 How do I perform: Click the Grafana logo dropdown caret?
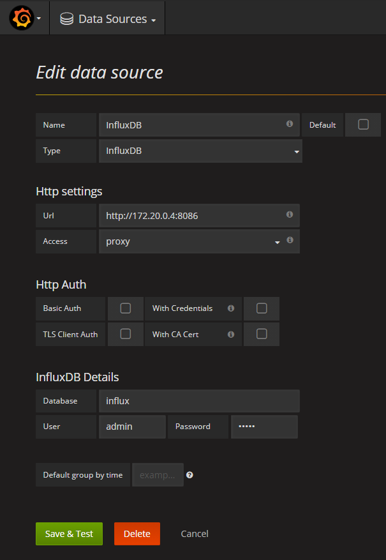pos(39,19)
